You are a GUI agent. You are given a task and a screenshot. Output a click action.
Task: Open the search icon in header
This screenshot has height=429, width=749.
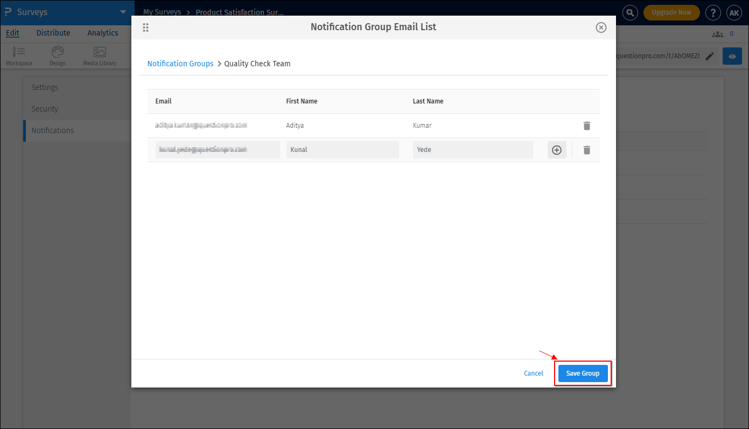point(630,12)
